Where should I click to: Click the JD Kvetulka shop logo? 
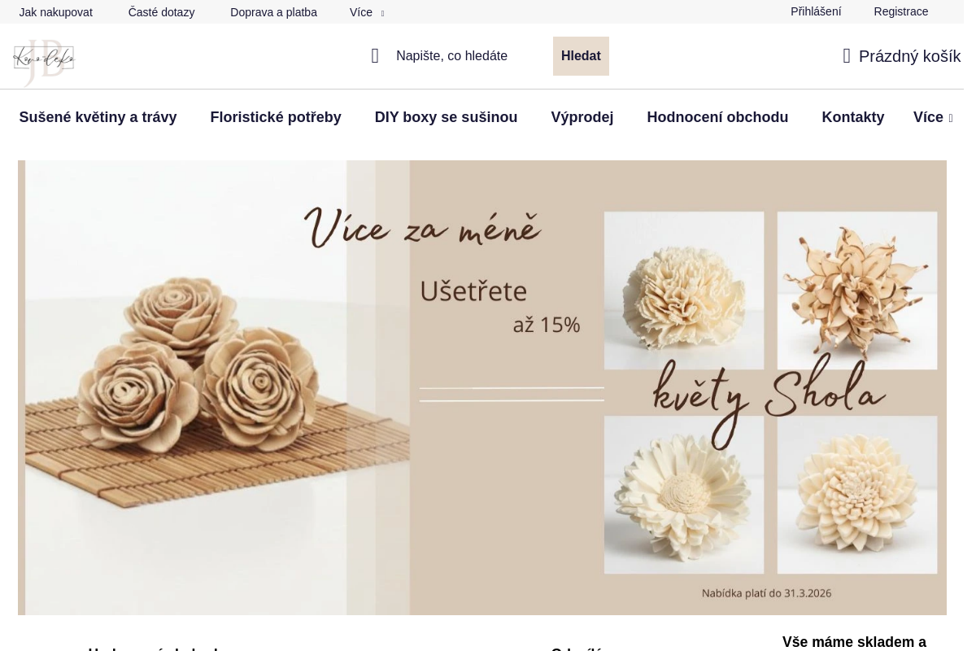pos(44,61)
